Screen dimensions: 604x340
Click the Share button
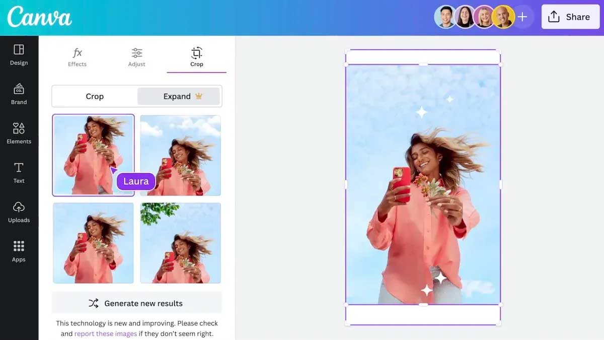pyautogui.click(x=571, y=17)
